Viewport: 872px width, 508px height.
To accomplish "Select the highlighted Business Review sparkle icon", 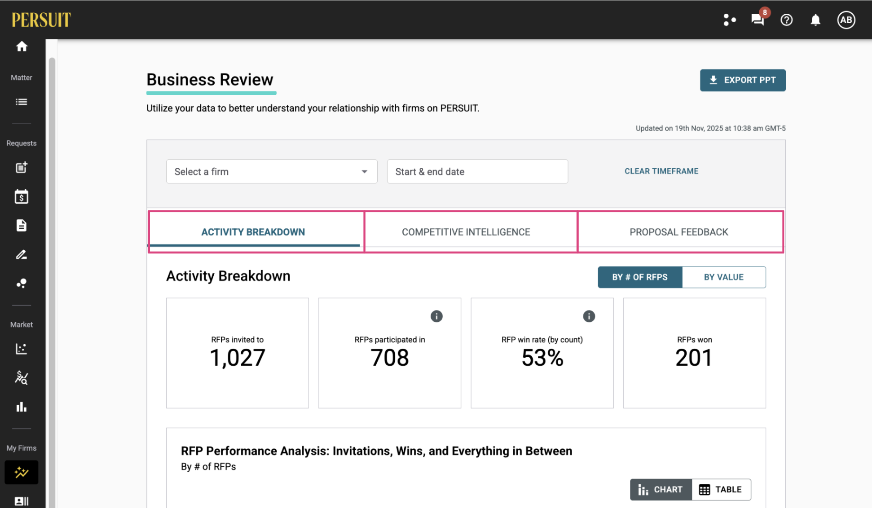I will tap(21, 472).
